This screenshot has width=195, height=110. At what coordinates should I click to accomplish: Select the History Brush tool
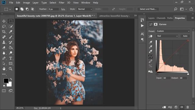click(11, 42)
